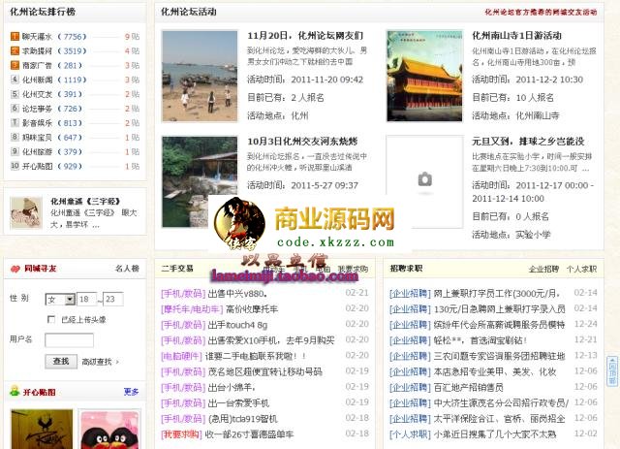Click the [摩托车/电动车] category tag

pyautogui.click(x=192, y=308)
